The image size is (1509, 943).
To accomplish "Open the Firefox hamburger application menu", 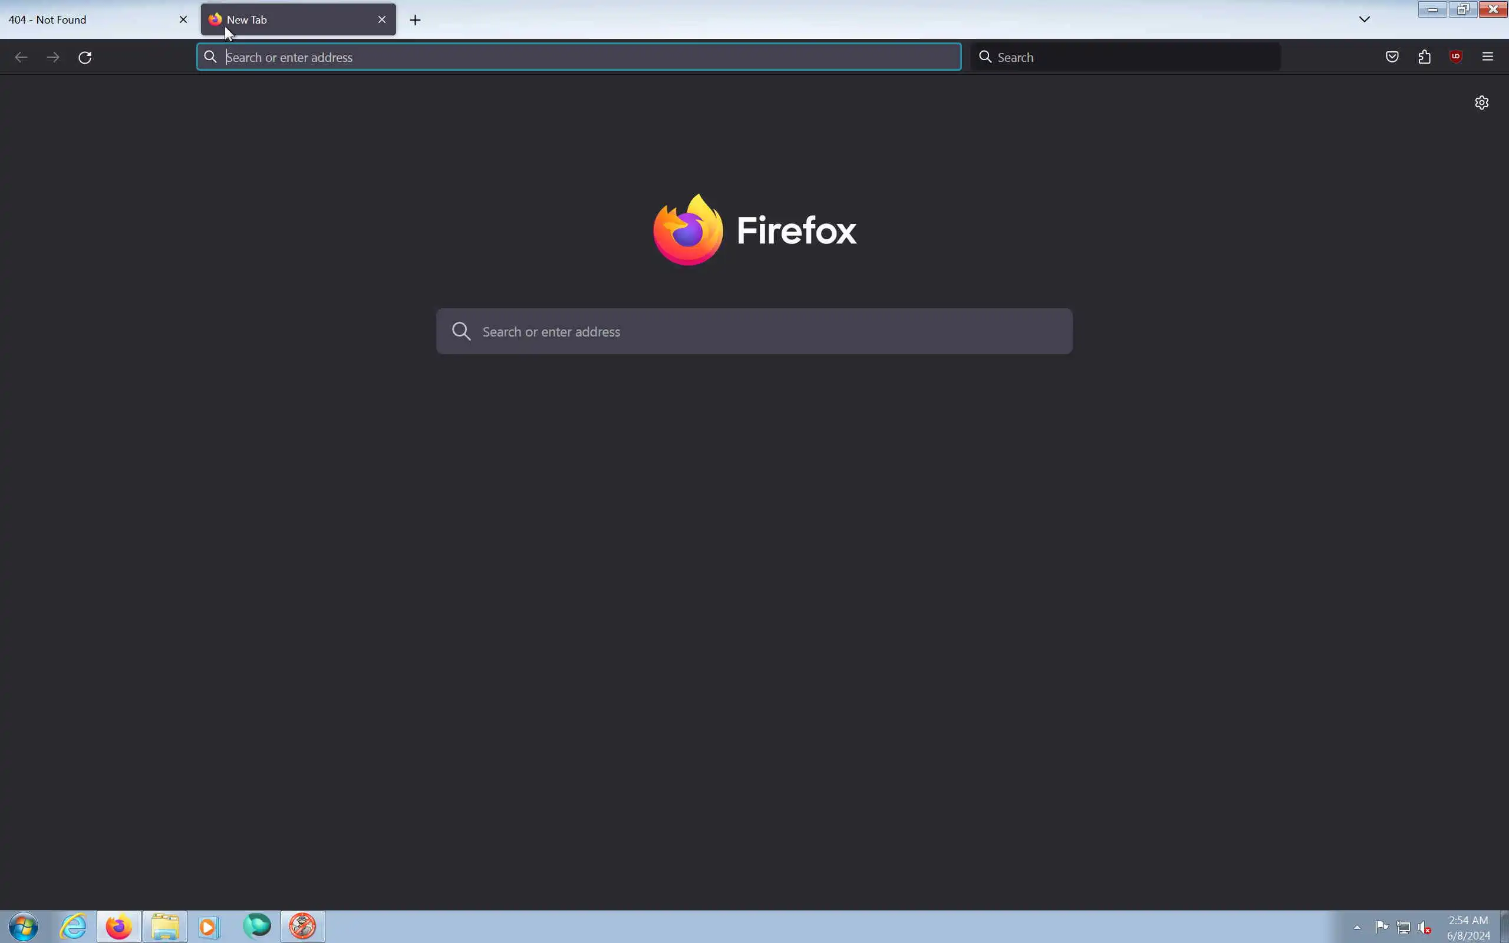I will (x=1488, y=57).
